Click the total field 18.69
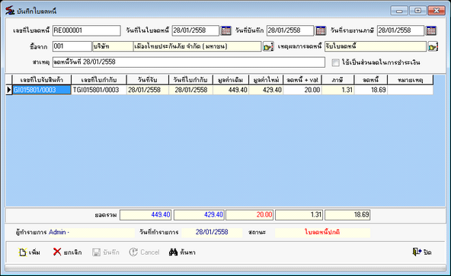The height and width of the screenshot is (276, 451). tap(347, 215)
